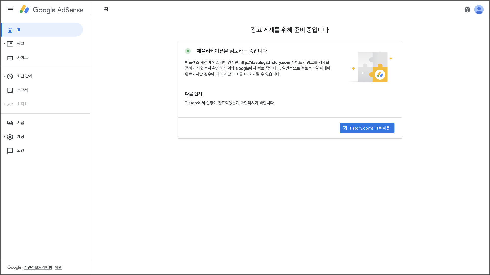Expand the 계정 submenu arrow
Viewport: 490px width, 275px height.
tap(4, 137)
